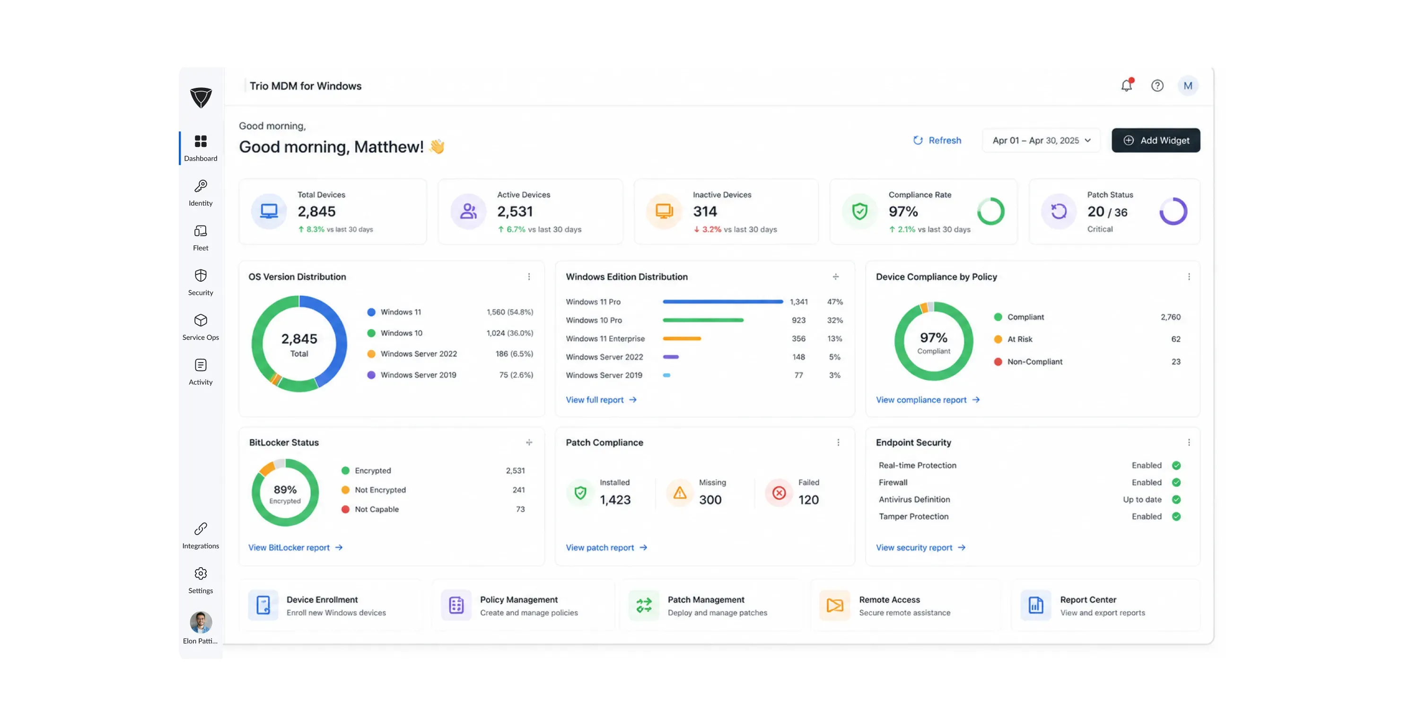The image size is (1419, 726).
Task: Open the Patch Management shortcut icon
Action: click(x=644, y=605)
